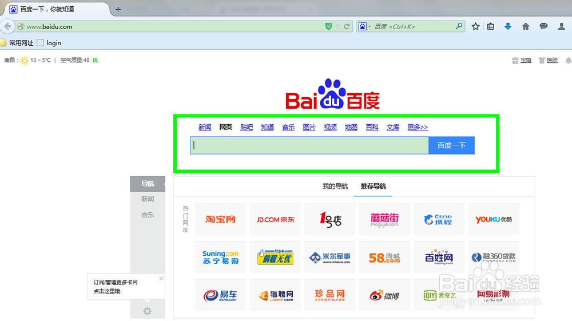The image size is (572, 321).
Task: Open the 文库 search category link
Action: pos(393,127)
